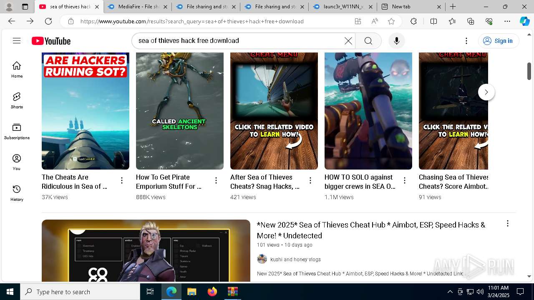Open Browser essentials heart icon
Image resolution: width=534 pixels, height=300 pixels.
click(489, 21)
